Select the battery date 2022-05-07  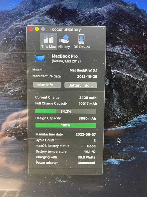pos(86,135)
